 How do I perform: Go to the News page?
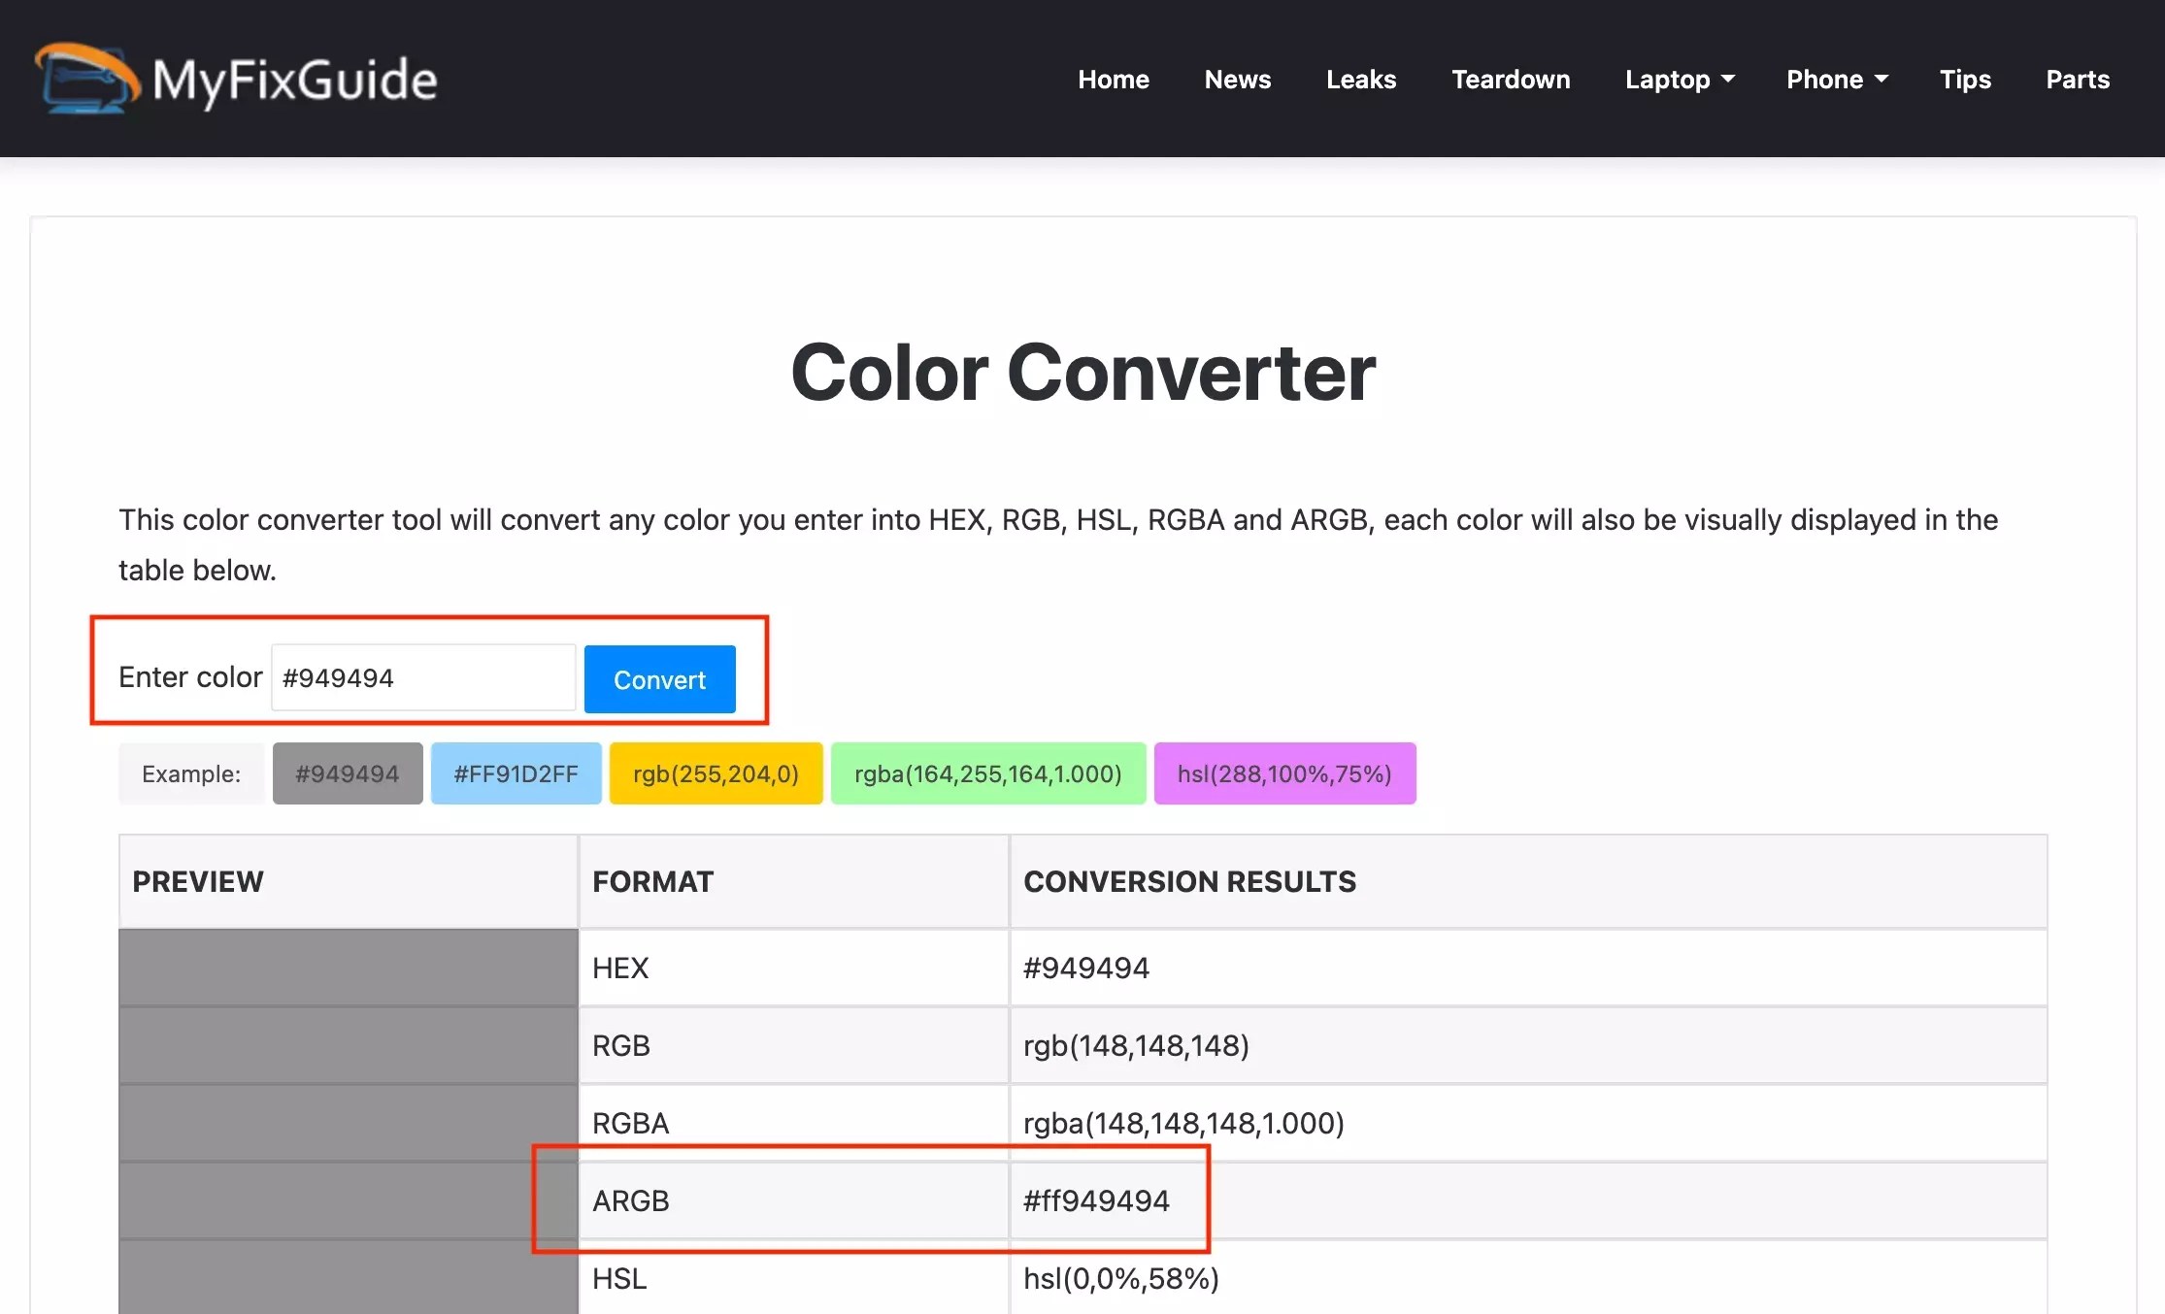pyautogui.click(x=1237, y=80)
